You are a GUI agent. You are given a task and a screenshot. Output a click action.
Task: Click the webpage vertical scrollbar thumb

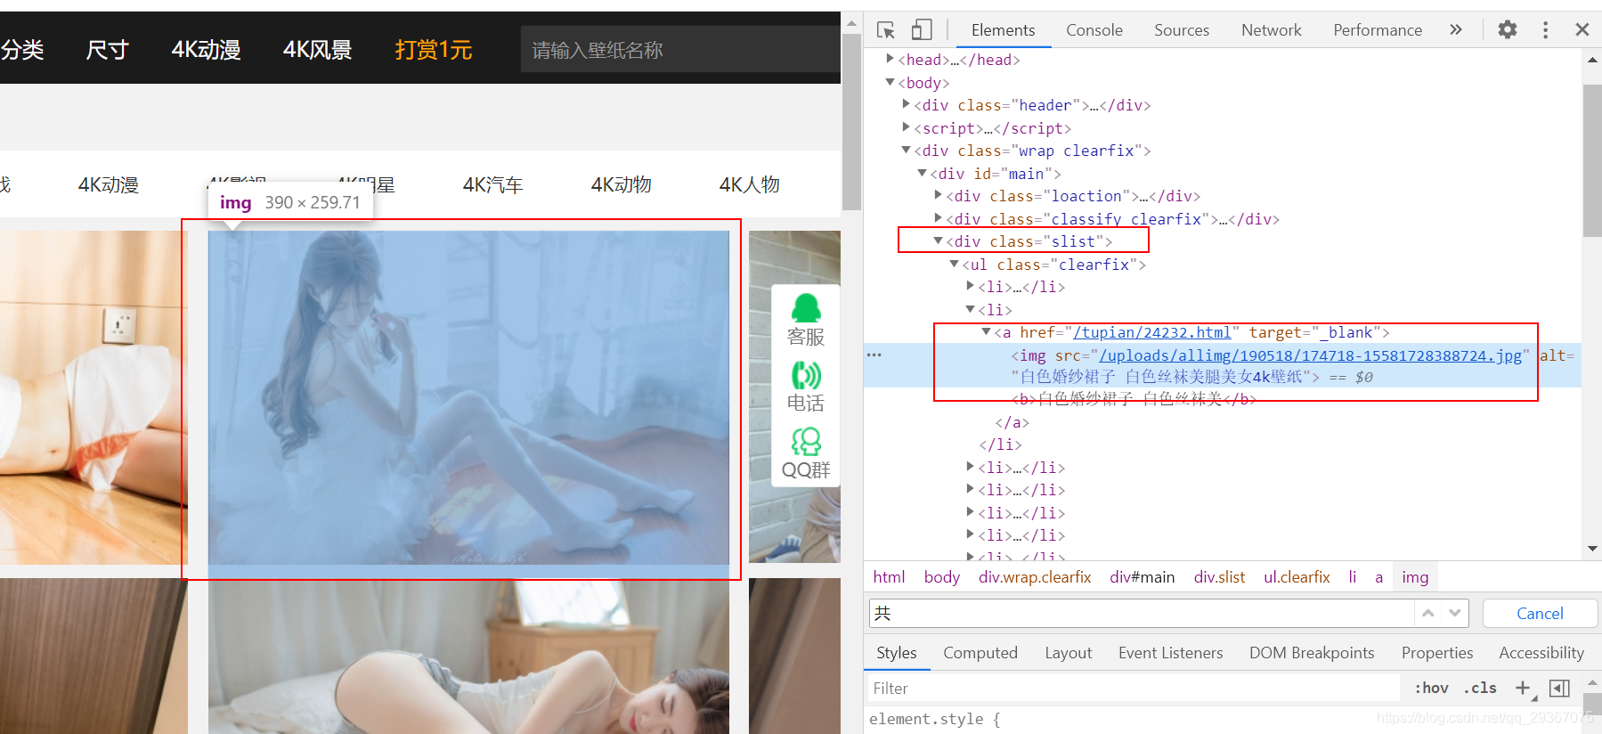click(x=851, y=122)
